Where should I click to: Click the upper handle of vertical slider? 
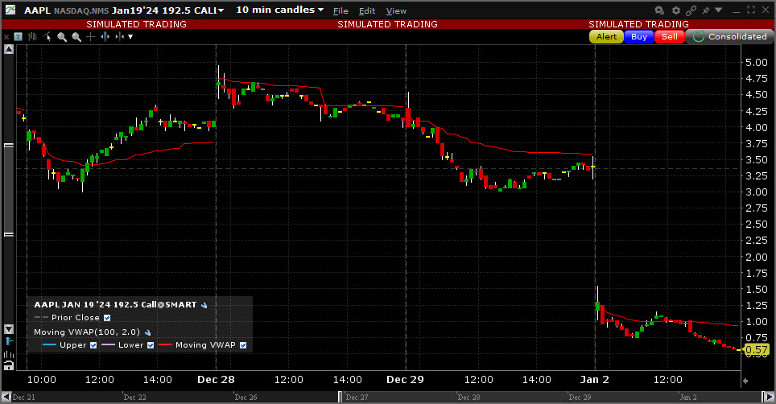[9, 146]
